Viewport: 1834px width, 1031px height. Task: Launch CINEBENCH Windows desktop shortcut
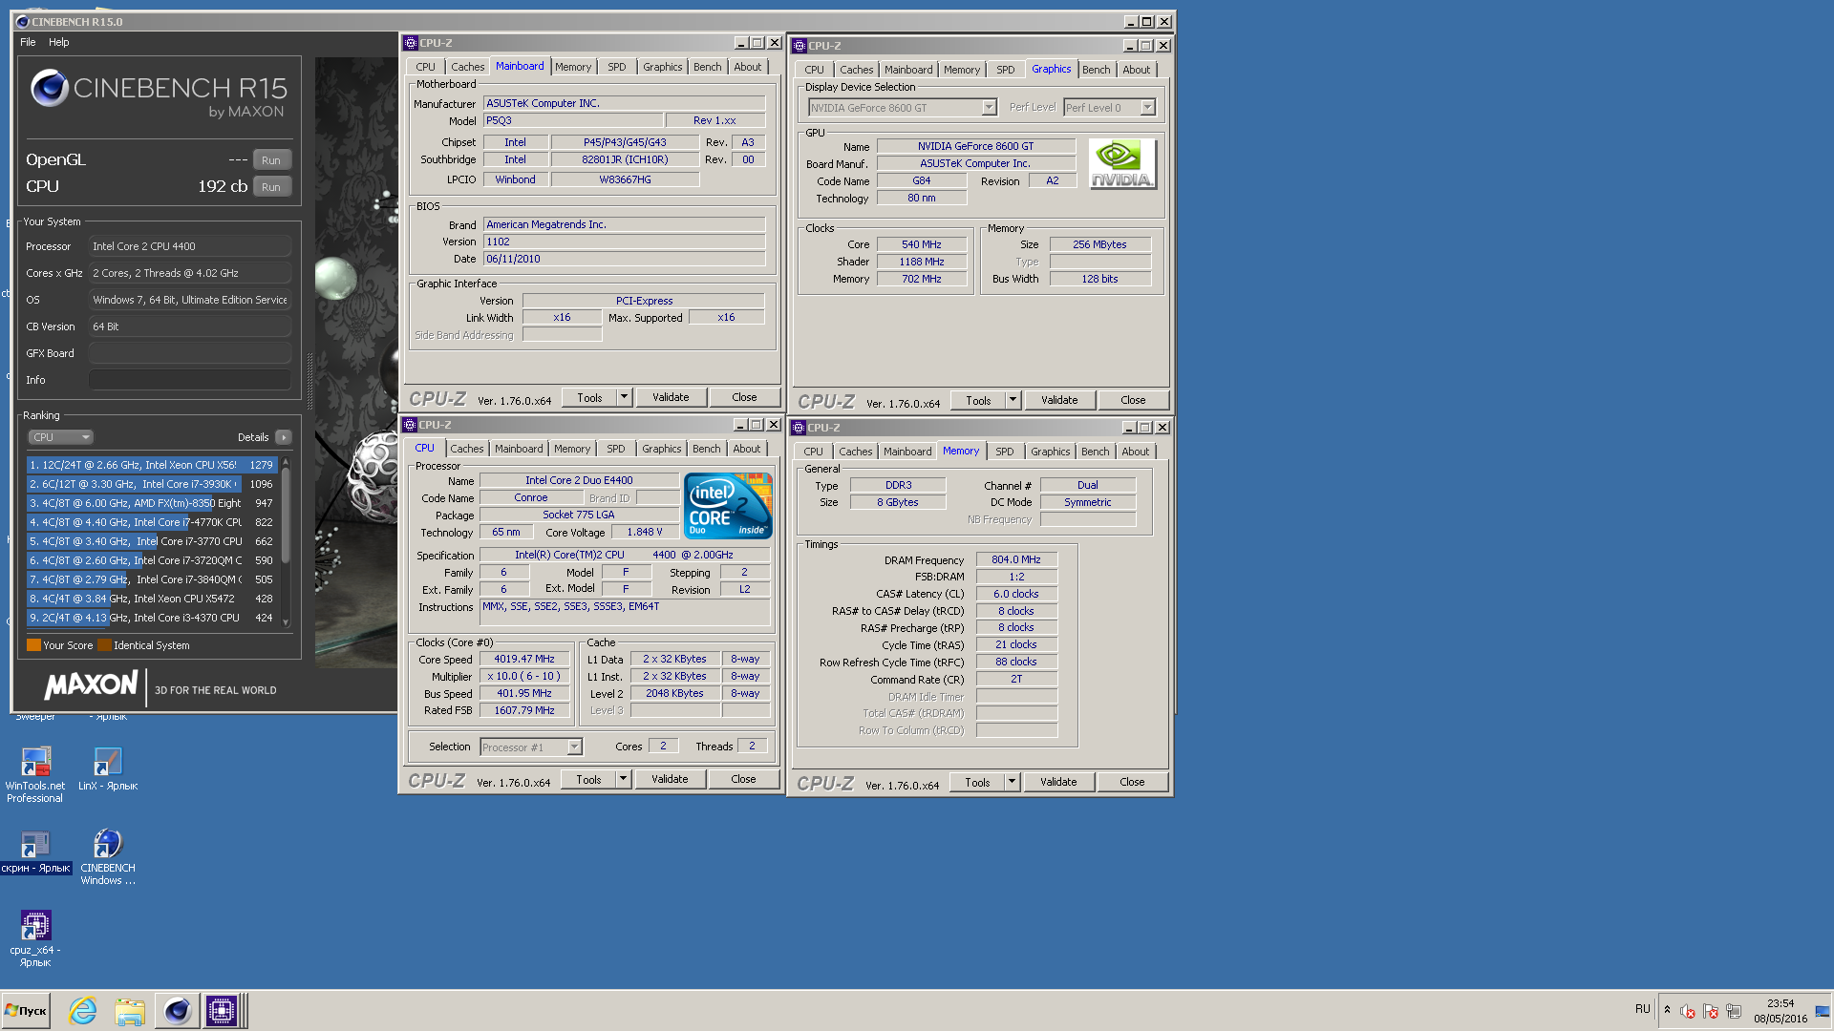coord(108,856)
